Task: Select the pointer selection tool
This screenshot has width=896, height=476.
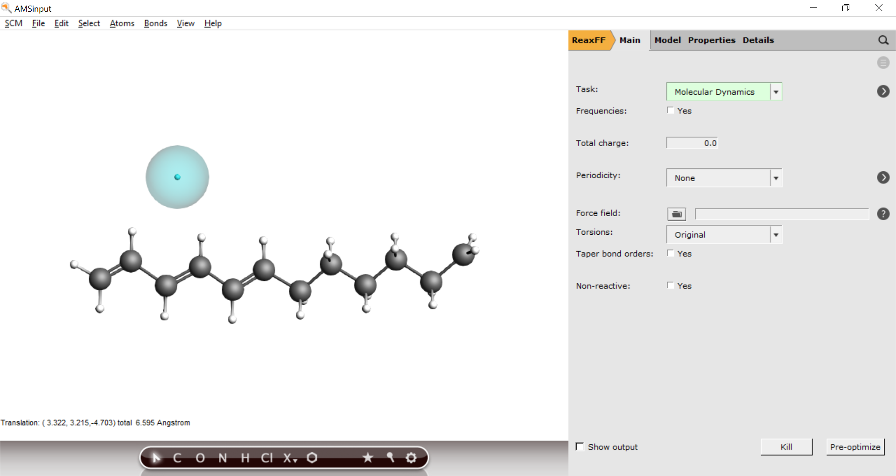Action: 156,458
